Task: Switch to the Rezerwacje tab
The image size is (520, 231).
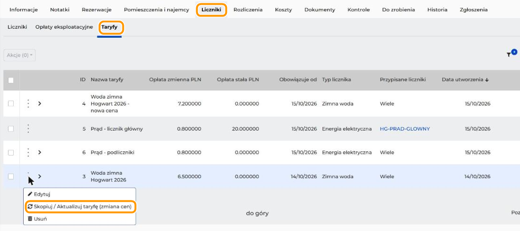Action: [x=96, y=9]
